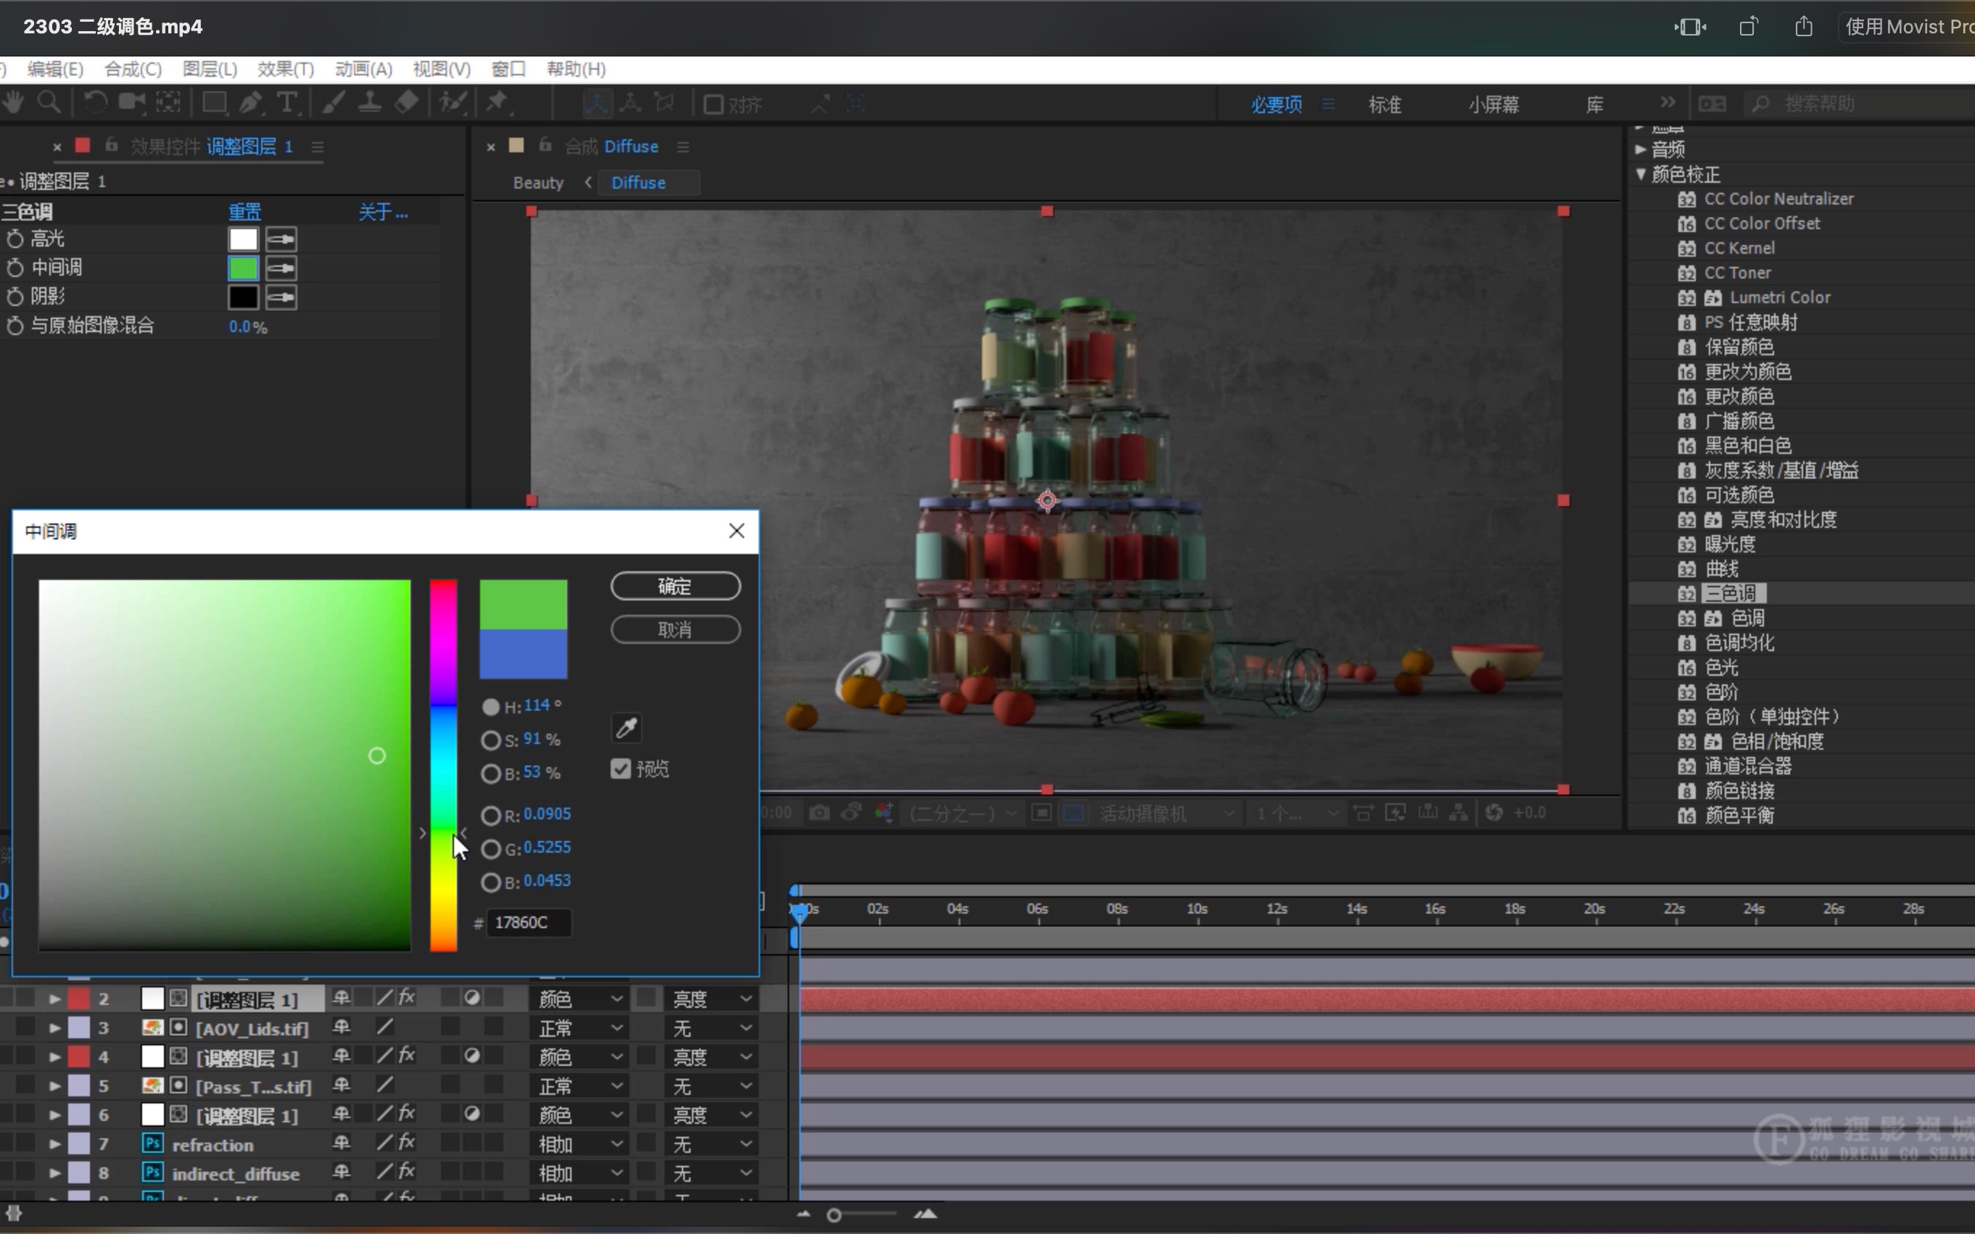
Task: Toggle the 对齐 snapping checkbox
Action: point(713,104)
